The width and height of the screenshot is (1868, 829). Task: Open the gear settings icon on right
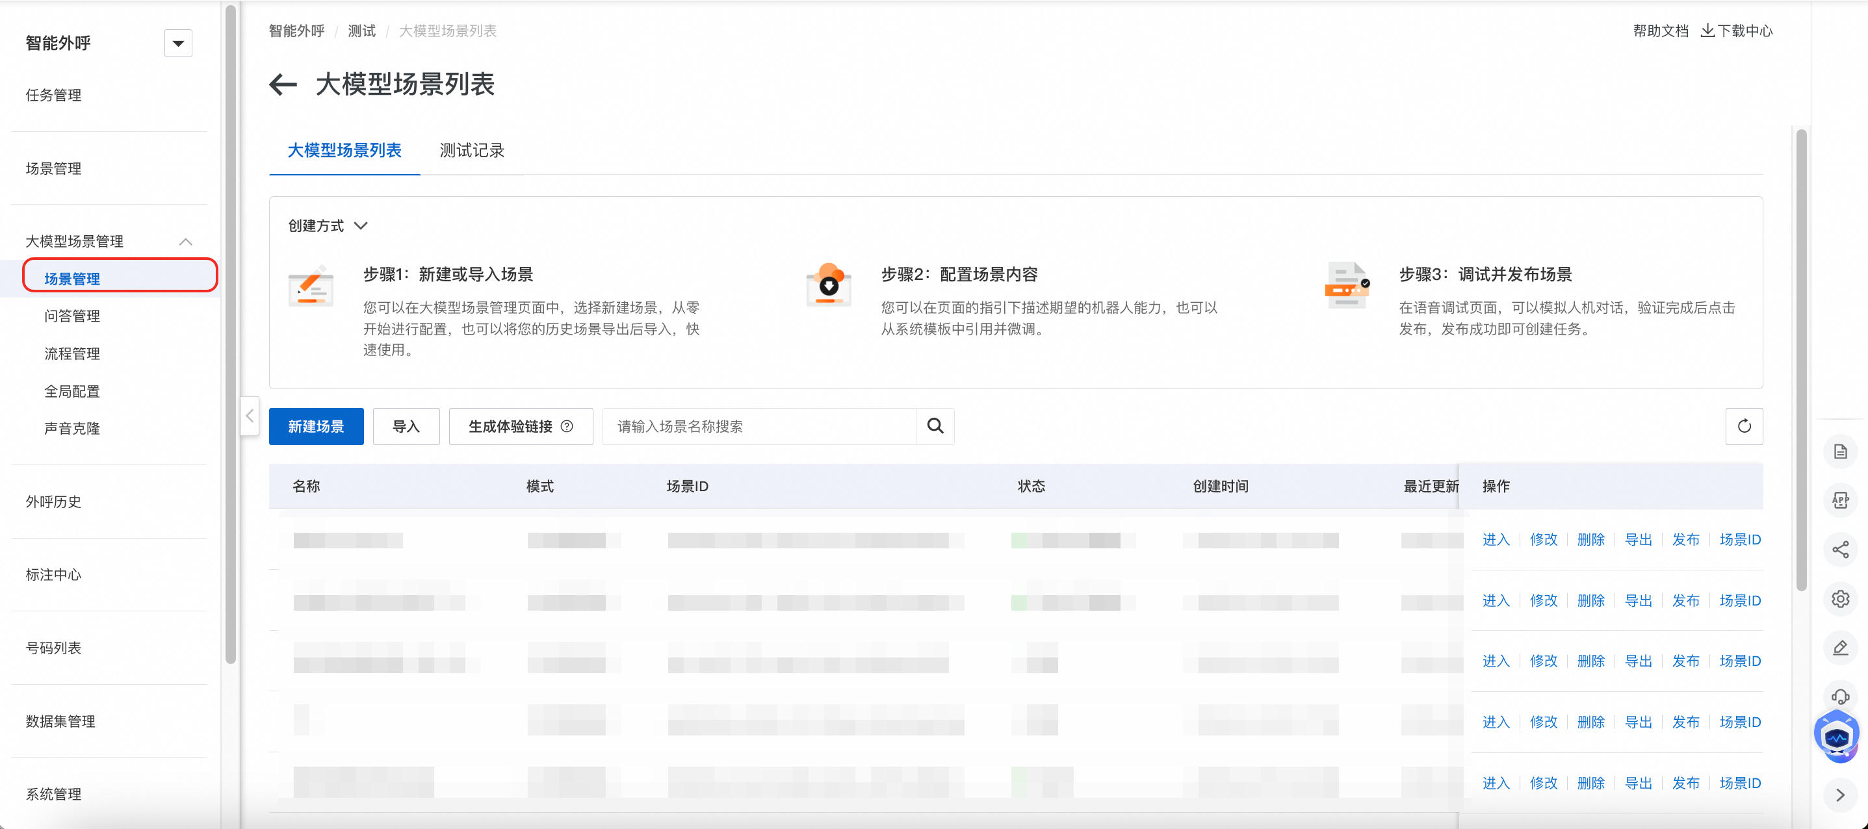(x=1839, y=598)
